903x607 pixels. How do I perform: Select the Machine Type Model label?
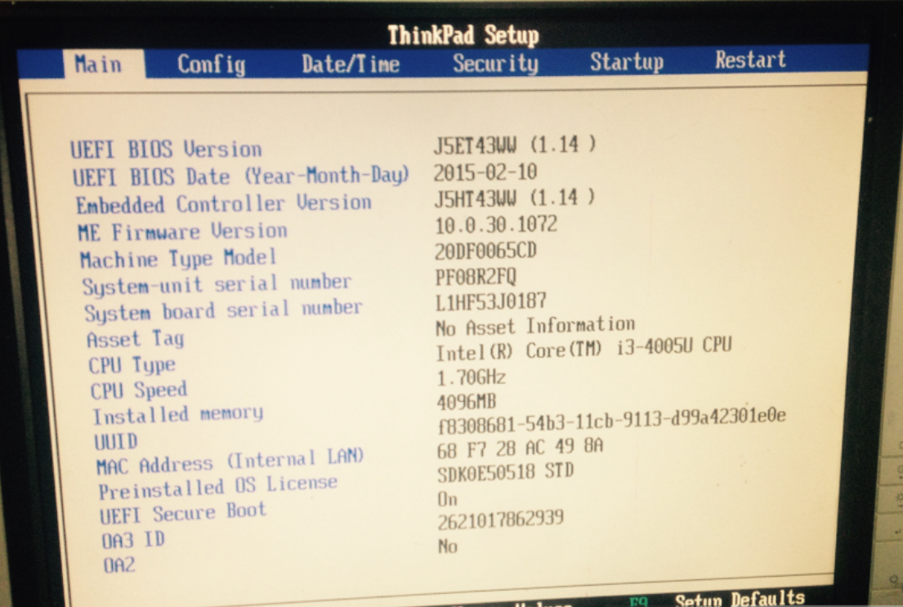[x=178, y=258]
